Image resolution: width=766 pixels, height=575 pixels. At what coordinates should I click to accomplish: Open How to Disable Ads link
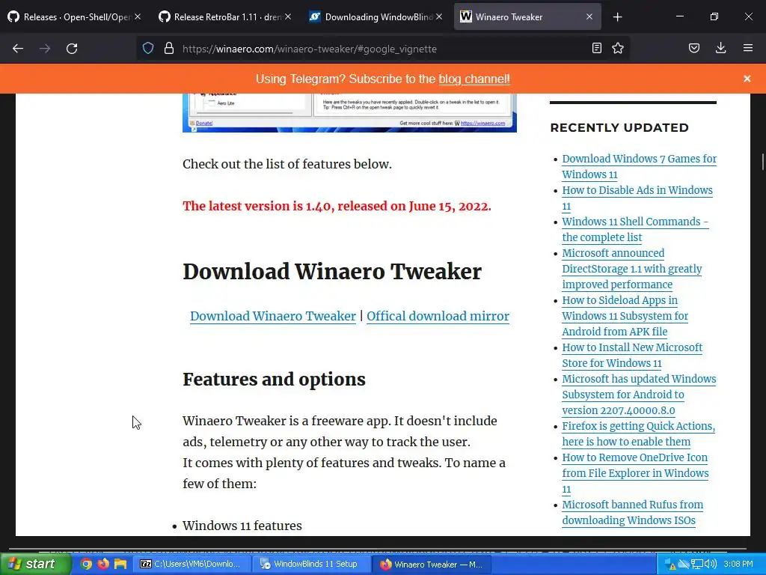coord(637,198)
